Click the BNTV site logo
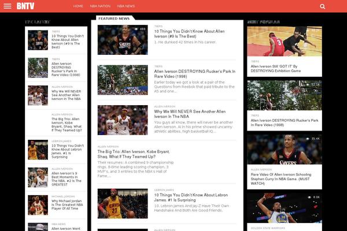 (25, 6)
